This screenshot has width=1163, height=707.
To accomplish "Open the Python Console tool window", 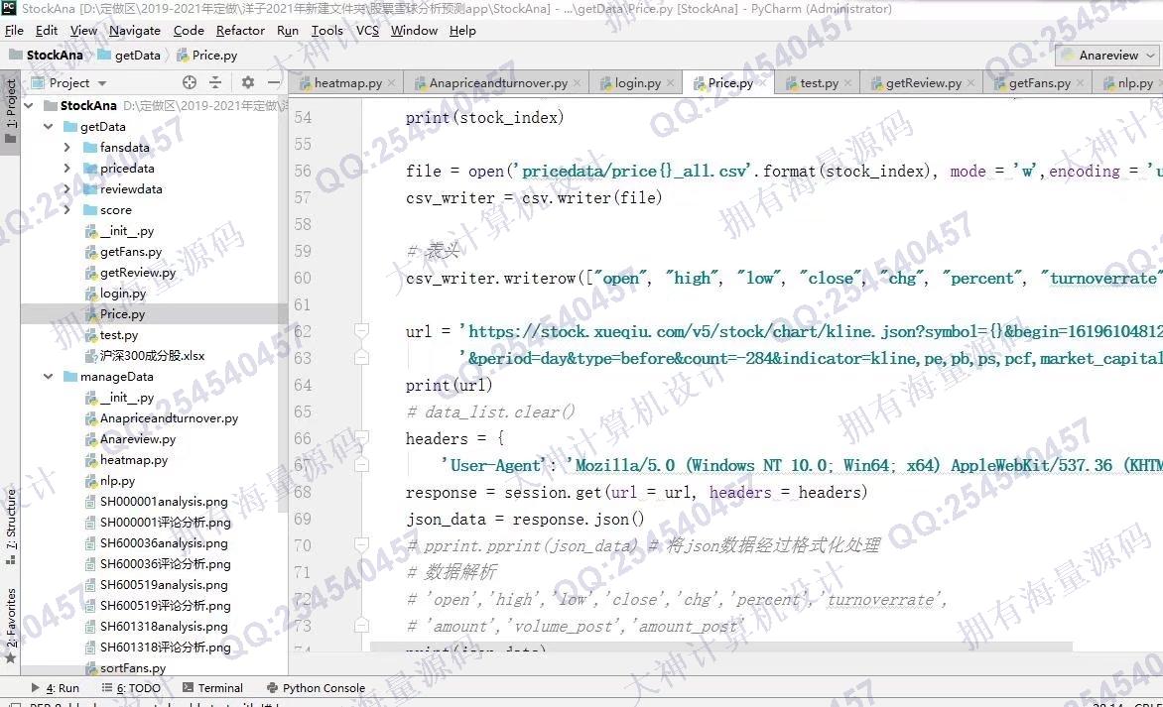I will point(316,688).
